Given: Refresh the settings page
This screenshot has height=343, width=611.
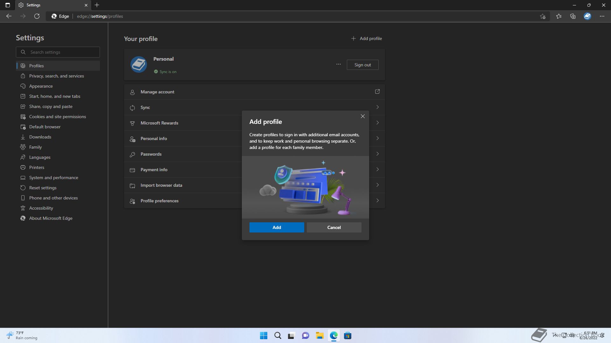Looking at the screenshot, I should click(x=37, y=16).
